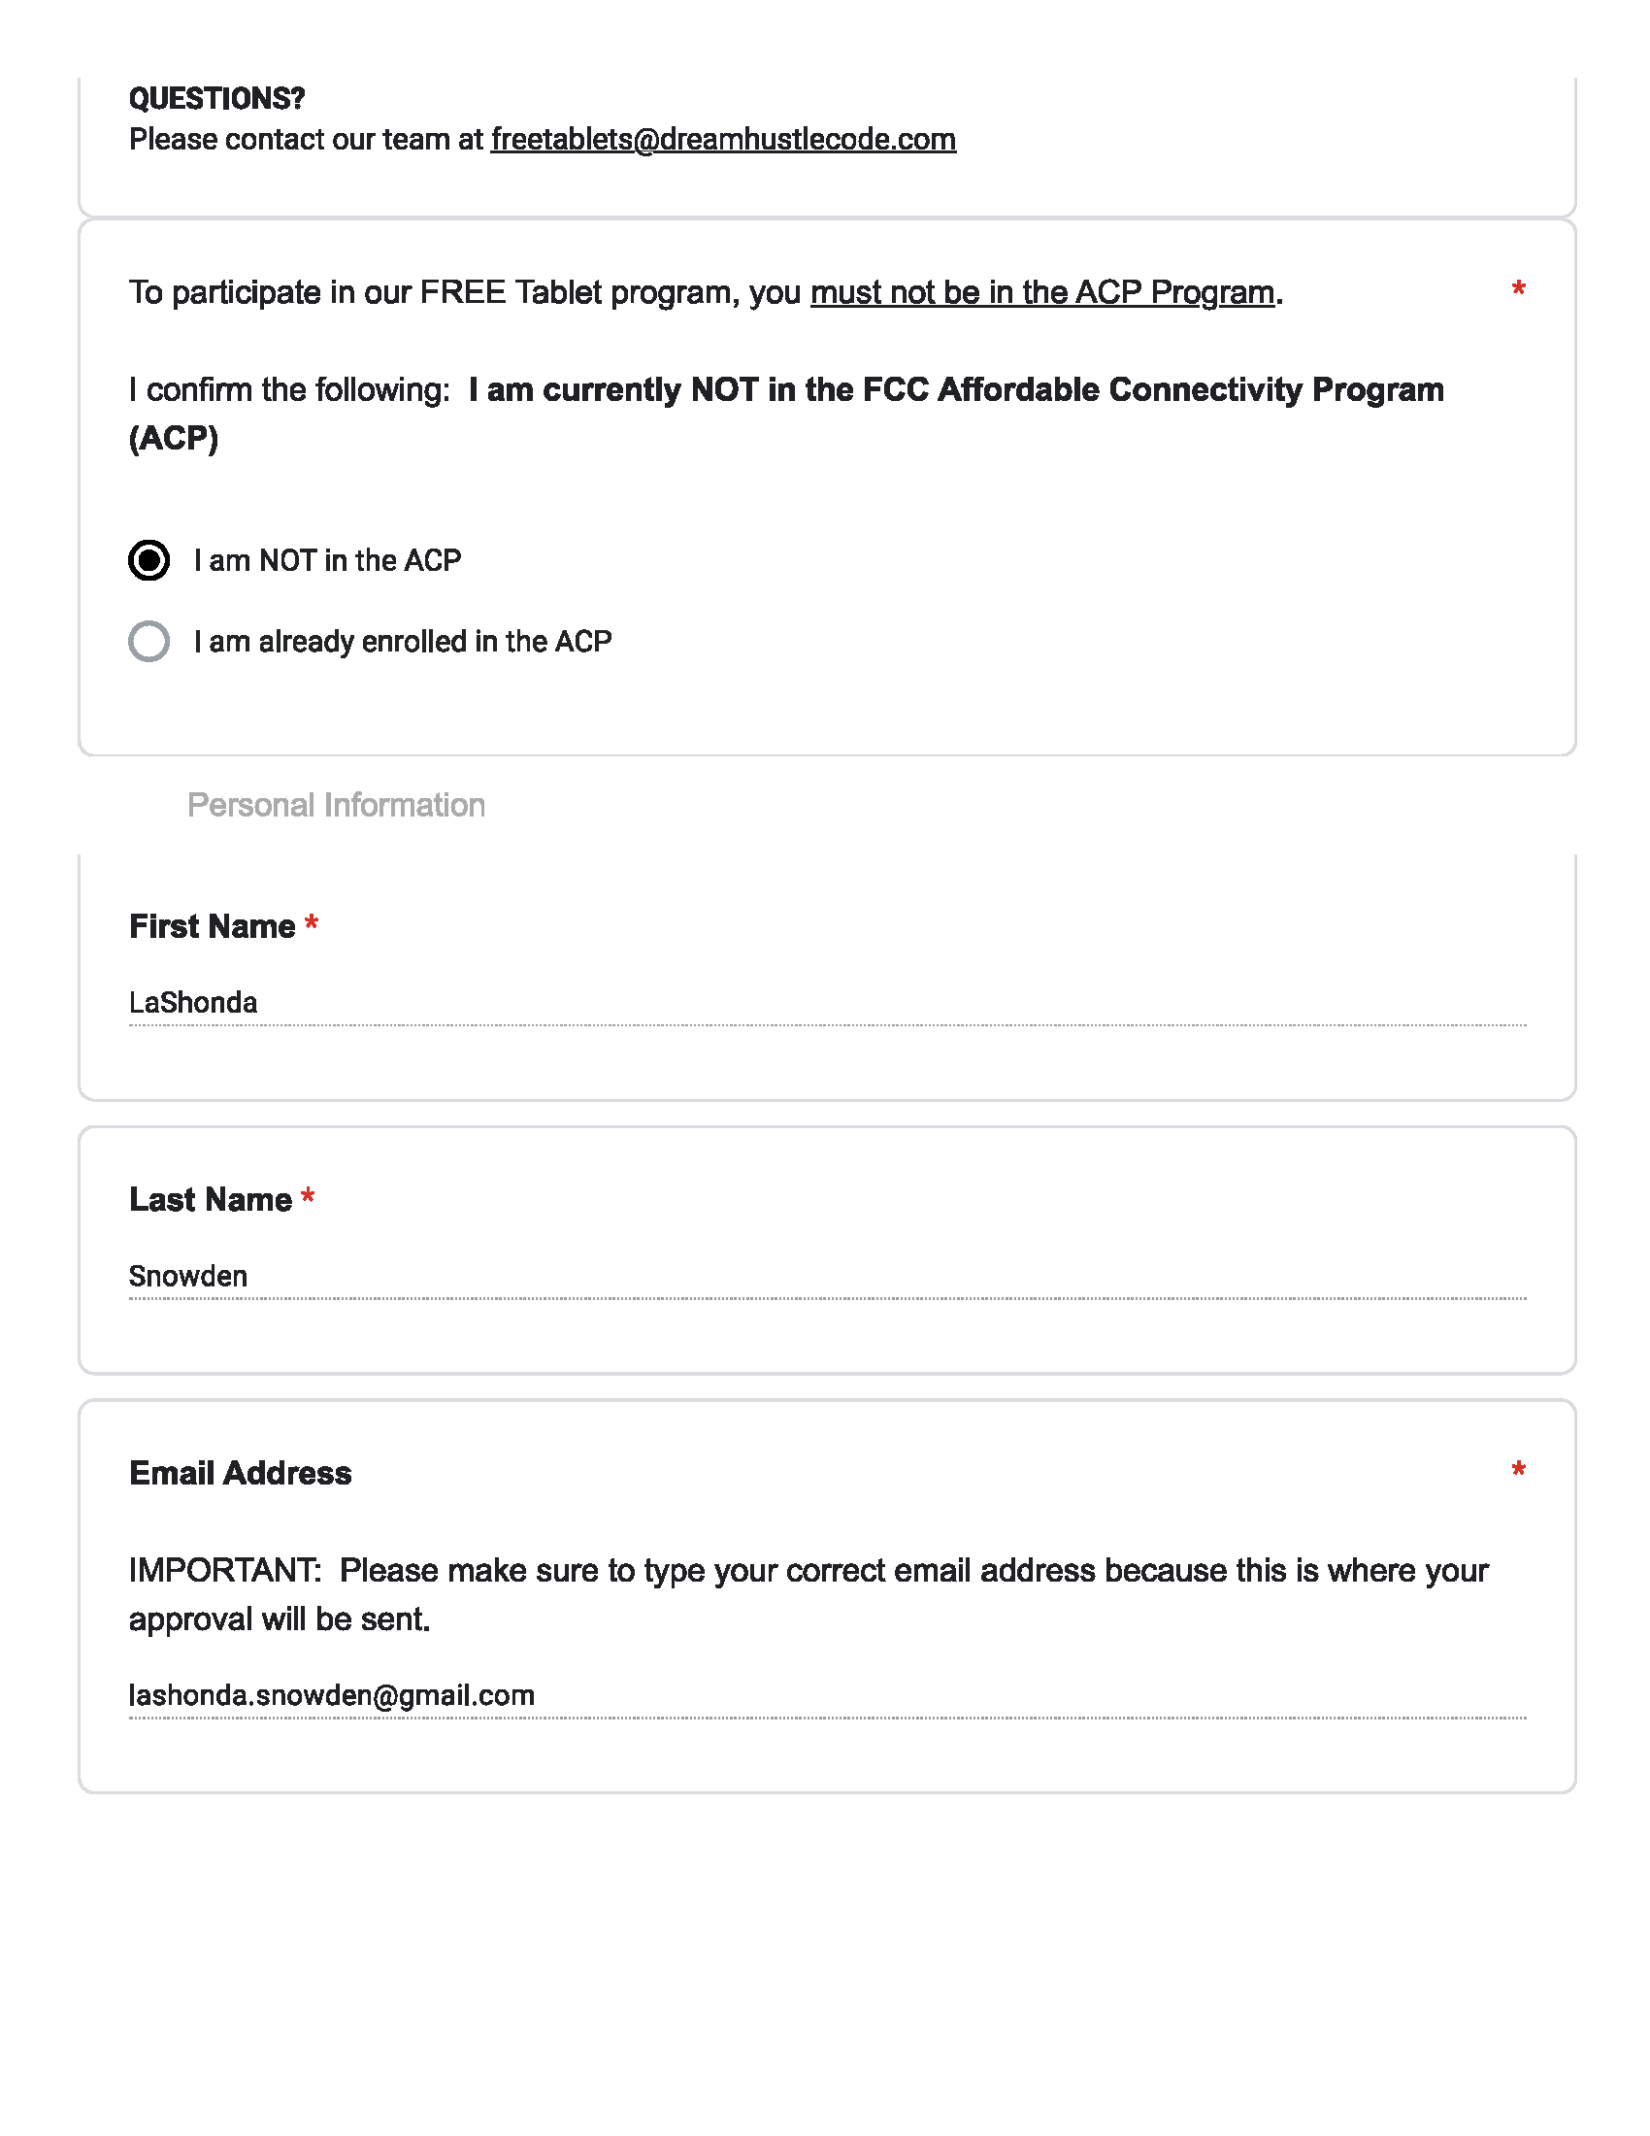The image size is (1650, 2136).
Task: Click the required asterisk in the ACP question card
Action: click(x=1518, y=289)
